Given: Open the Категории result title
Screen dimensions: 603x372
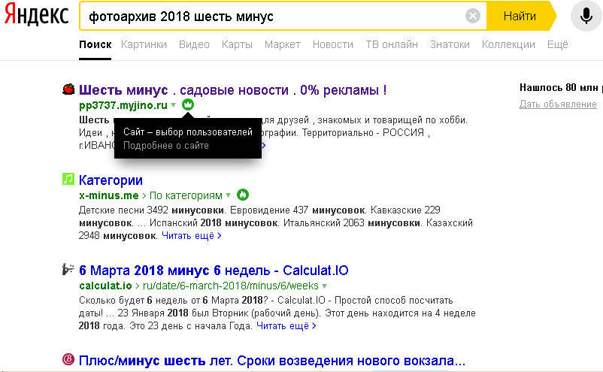Looking at the screenshot, I should tap(111, 180).
